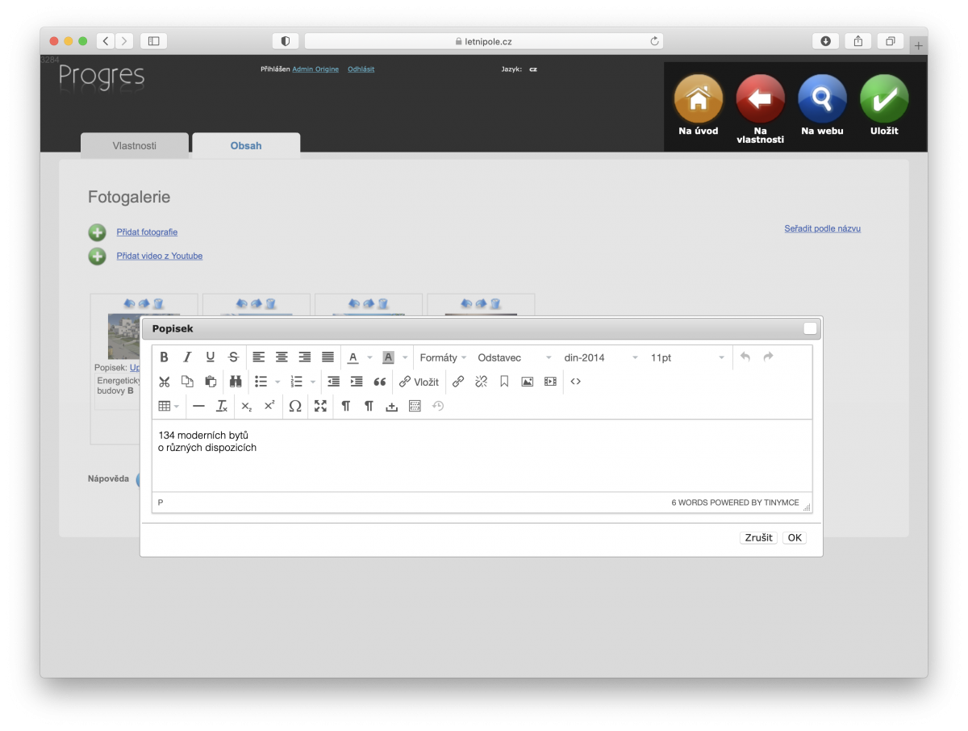Viewport: 968px width, 731px height.
Task: Switch to the Obsah tab
Action: (245, 145)
